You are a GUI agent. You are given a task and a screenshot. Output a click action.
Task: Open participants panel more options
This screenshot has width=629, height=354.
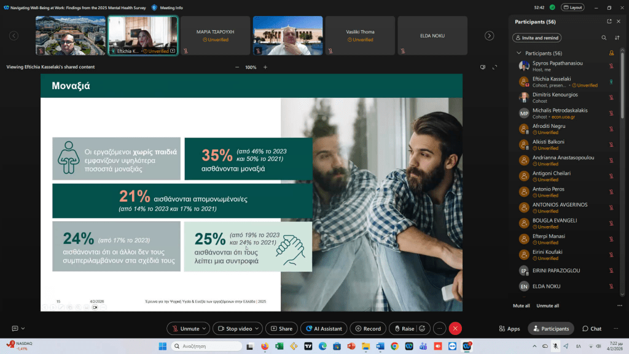620,306
